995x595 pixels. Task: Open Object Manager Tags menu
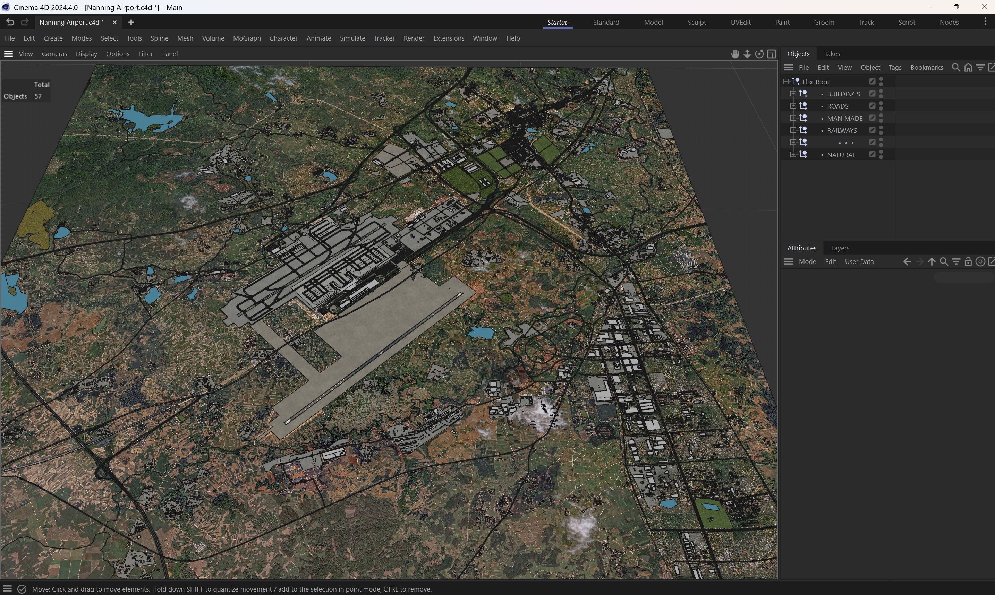click(895, 67)
